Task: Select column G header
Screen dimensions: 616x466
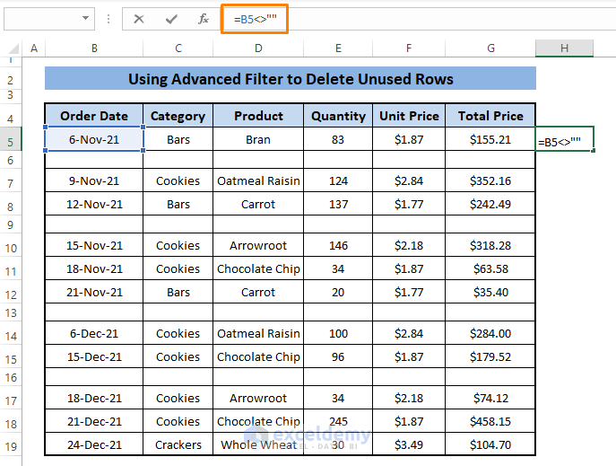Action: pyautogui.click(x=490, y=48)
